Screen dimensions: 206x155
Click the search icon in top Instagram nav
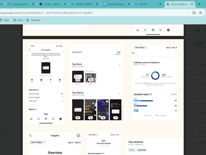point(145,30)
